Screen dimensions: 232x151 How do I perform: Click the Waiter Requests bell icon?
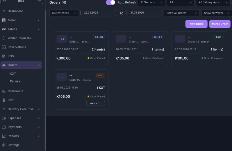click(4, 38)
